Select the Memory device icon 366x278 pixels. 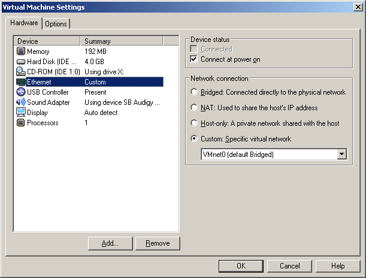tap(20, 52)
